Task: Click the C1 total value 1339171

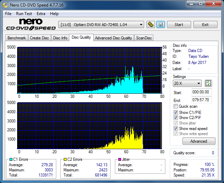Action: 46,175
